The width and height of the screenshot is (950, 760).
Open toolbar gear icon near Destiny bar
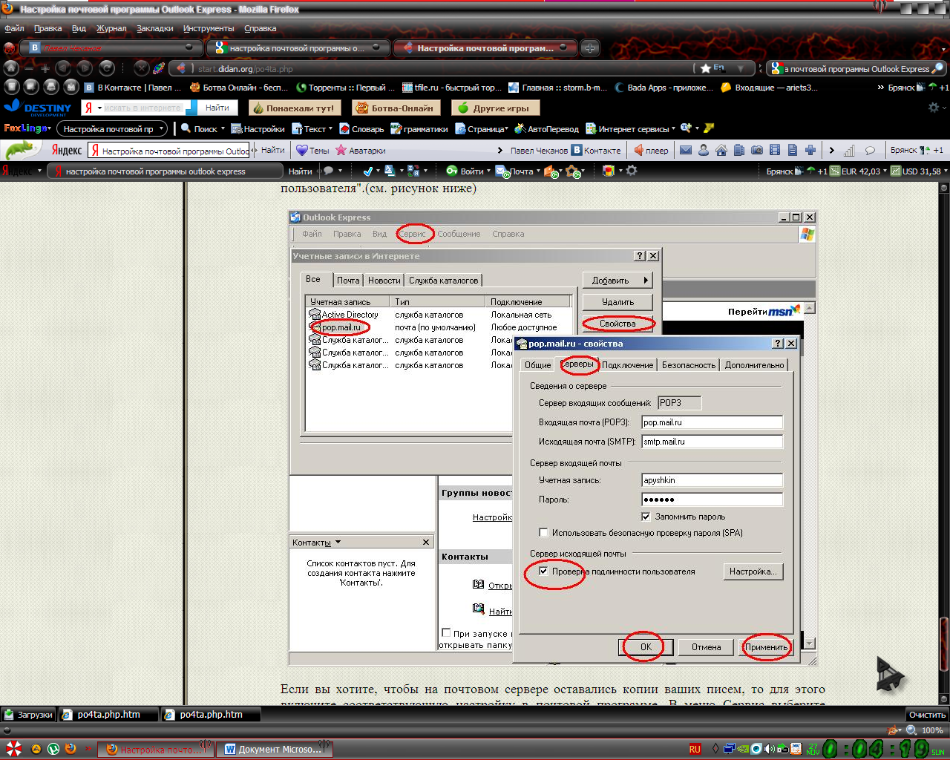click(934, 108)
